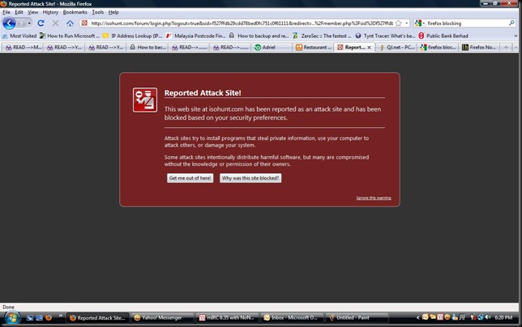Viewport: 522px width, 327px height.
Task: Go to the Home page icon
Action: tap(70, 23)
